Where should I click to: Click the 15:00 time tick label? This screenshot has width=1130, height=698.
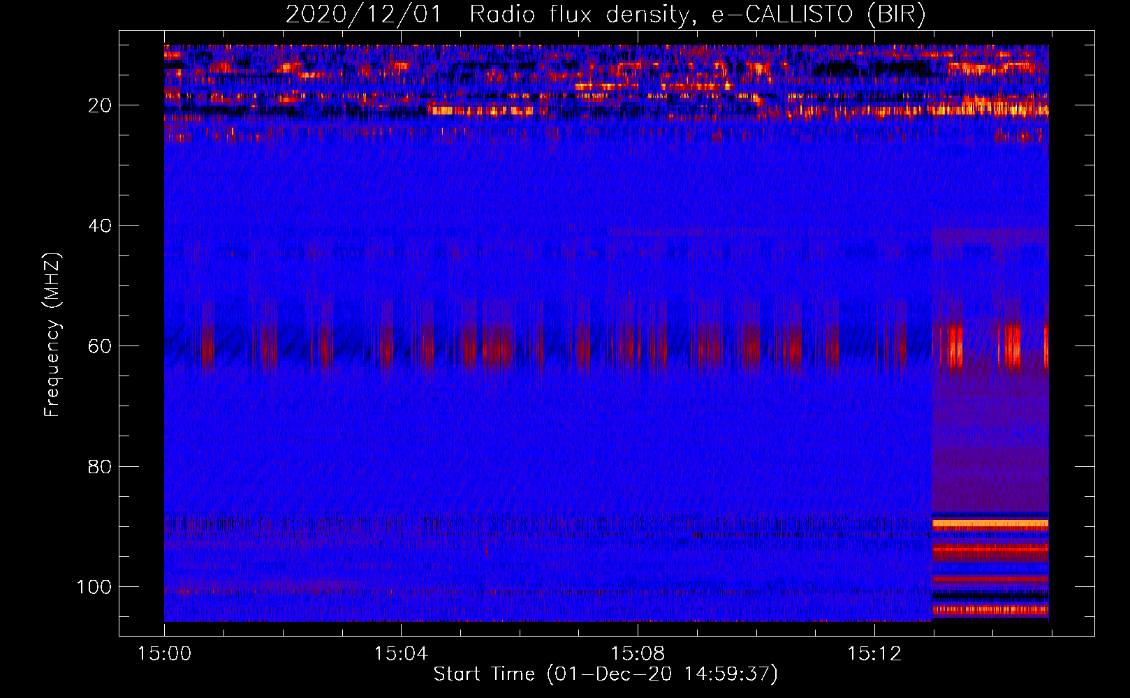click(164, 654)
